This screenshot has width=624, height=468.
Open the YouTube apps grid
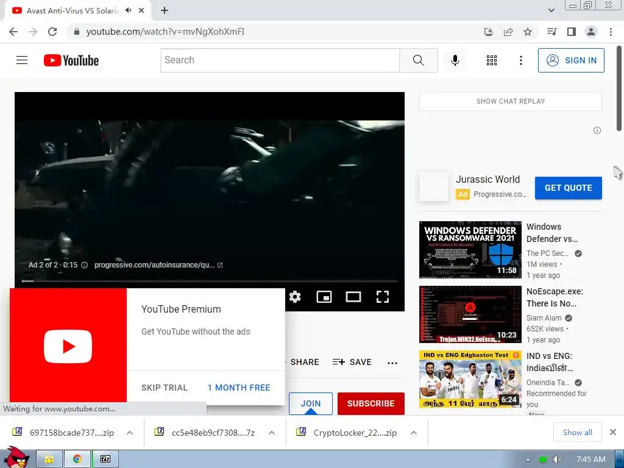(x=492, y=60)
